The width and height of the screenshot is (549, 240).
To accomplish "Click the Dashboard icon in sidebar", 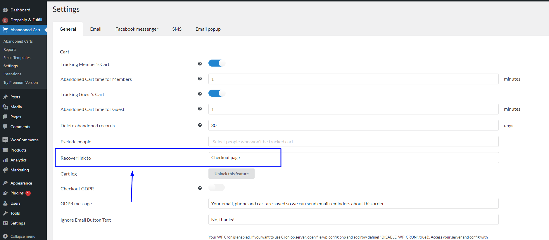I will [x=5, y=10].
